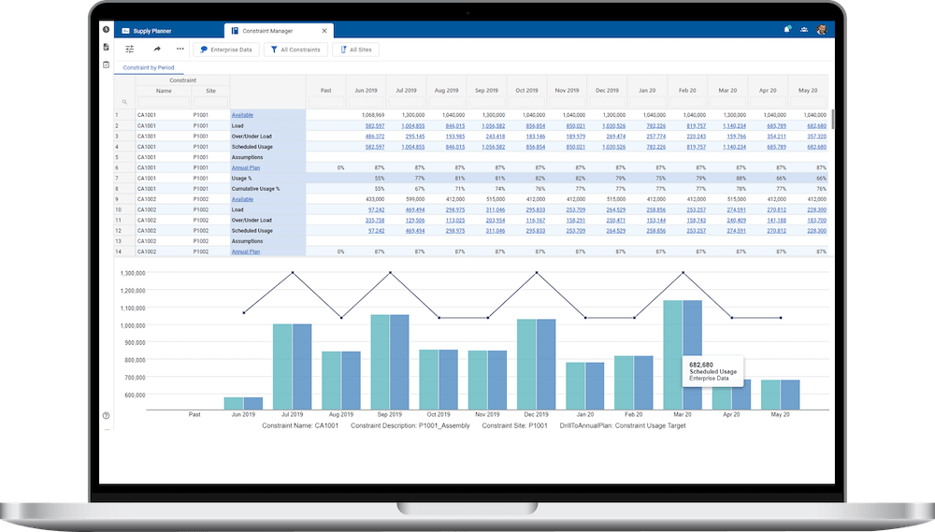
Task: Expand the All Constraints filter
Action: tap(295, 50)
